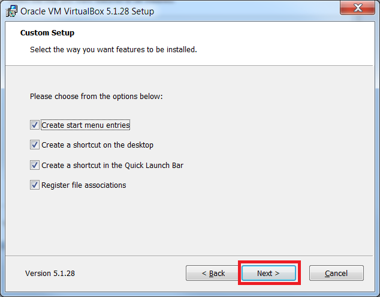The width and height of the screenshot is (380, 297).
Task: Click the "Oracle VM VirtualBox 5.1.28 Setup" title bar
Action: 88,11
